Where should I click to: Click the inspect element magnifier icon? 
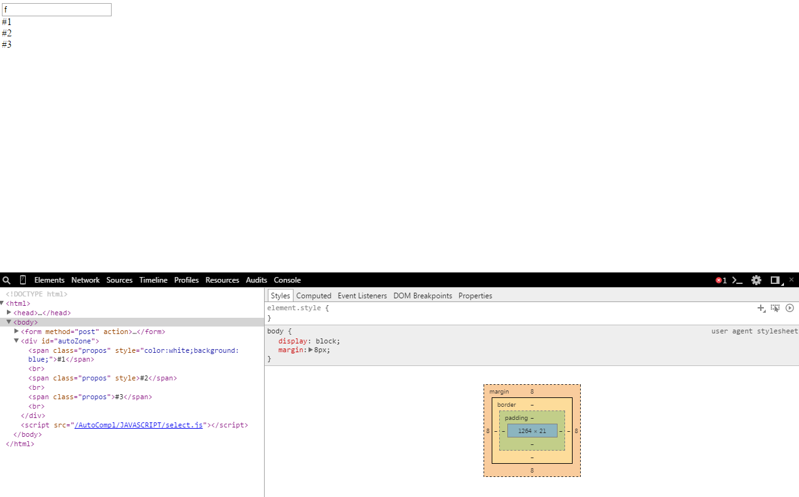[6, 280]
